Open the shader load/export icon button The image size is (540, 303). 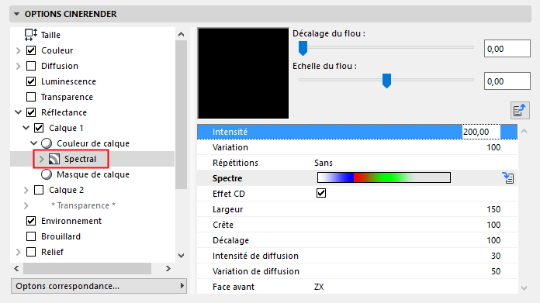[x=520, y=110]
